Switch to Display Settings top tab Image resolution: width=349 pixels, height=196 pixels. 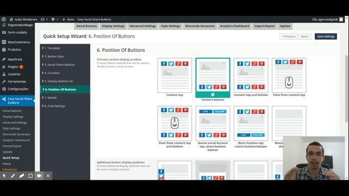113,26
